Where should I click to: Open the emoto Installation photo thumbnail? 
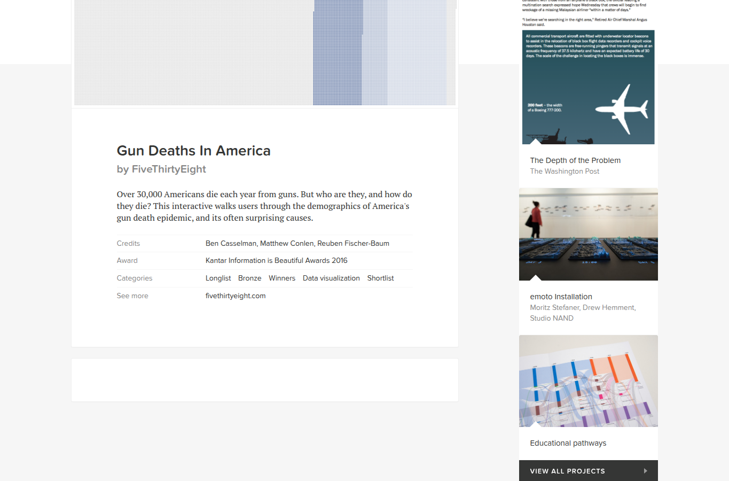[588, 234]
